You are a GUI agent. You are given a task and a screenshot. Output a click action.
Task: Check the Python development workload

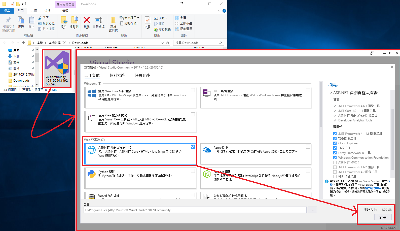193,171
